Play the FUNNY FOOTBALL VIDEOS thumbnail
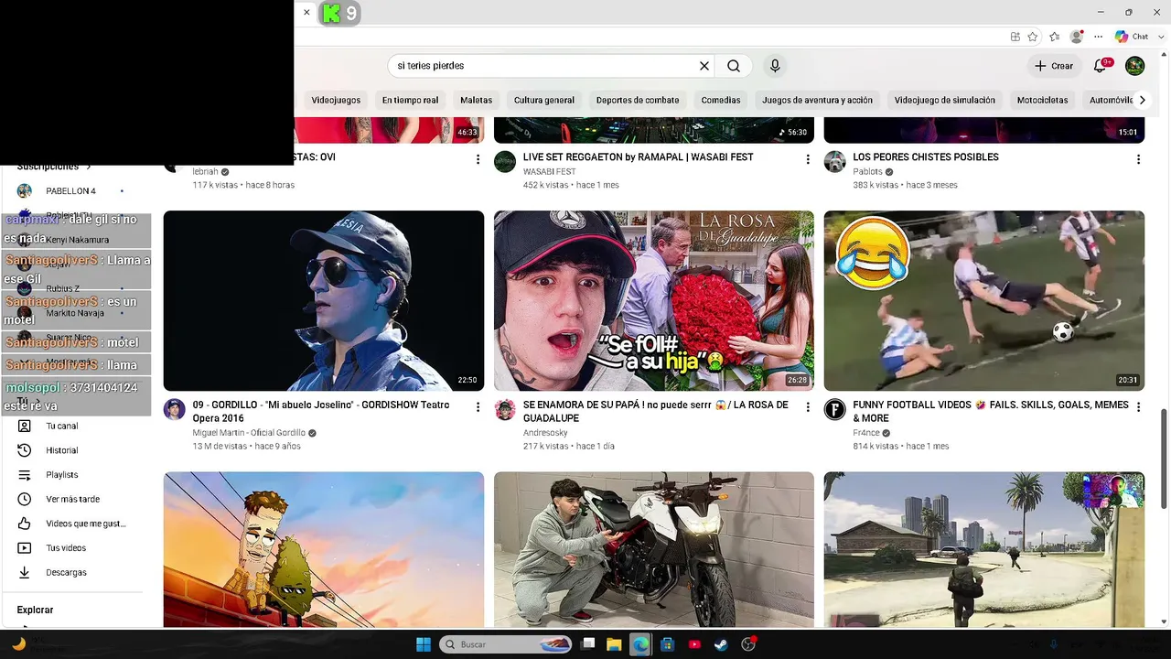Screen dimensions: 1171x659 click(984, 301)
